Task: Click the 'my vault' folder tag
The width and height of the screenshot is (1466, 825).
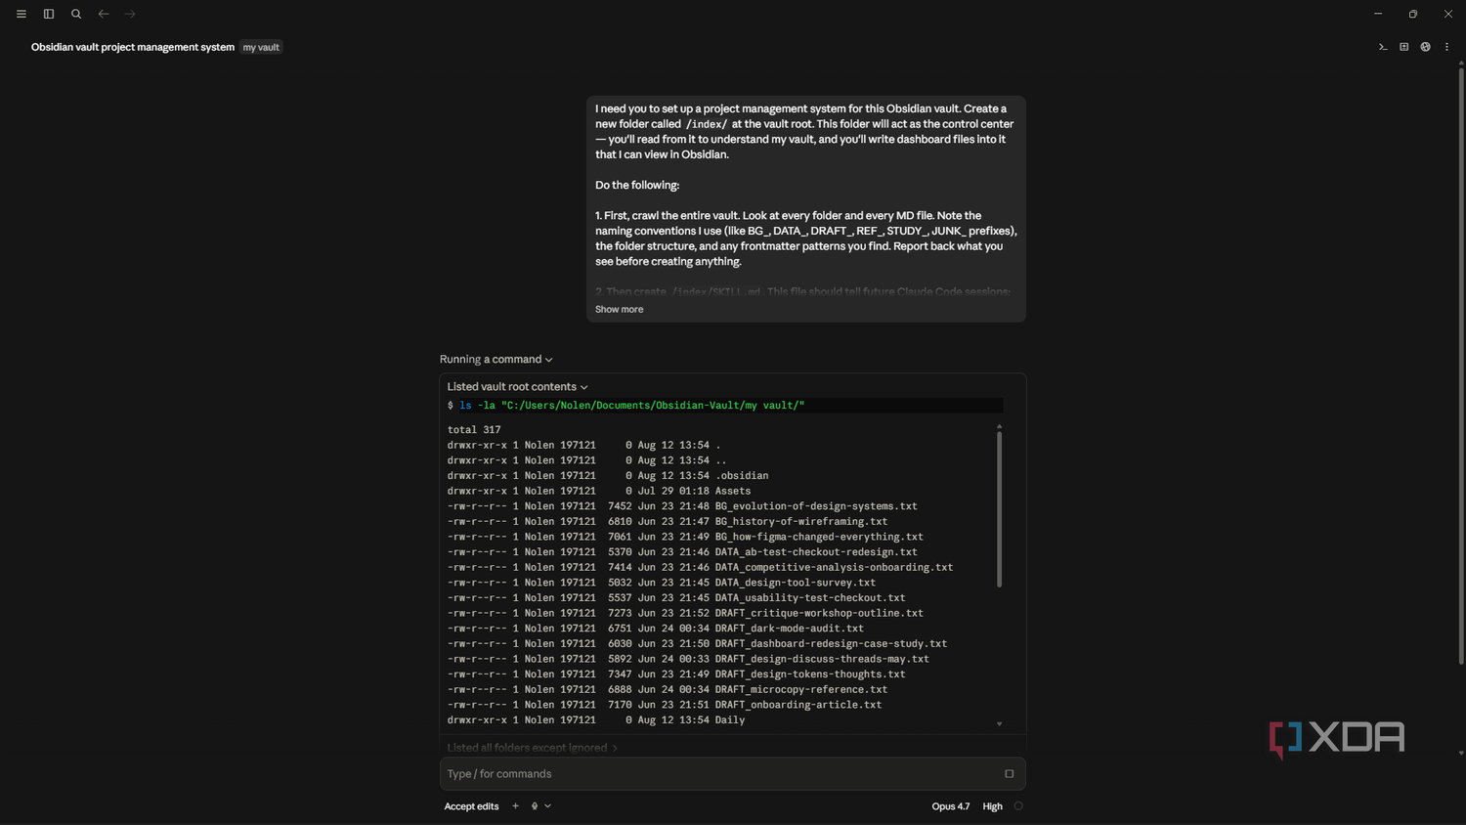Action: (x=261, y=47)
